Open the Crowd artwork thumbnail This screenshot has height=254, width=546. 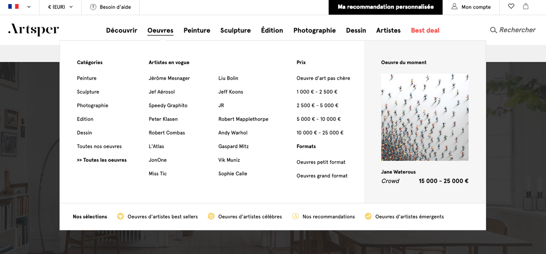425,117
